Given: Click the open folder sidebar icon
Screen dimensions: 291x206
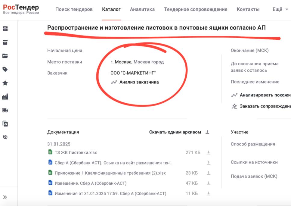Looking at the screenshot, I should pos(5,56).
